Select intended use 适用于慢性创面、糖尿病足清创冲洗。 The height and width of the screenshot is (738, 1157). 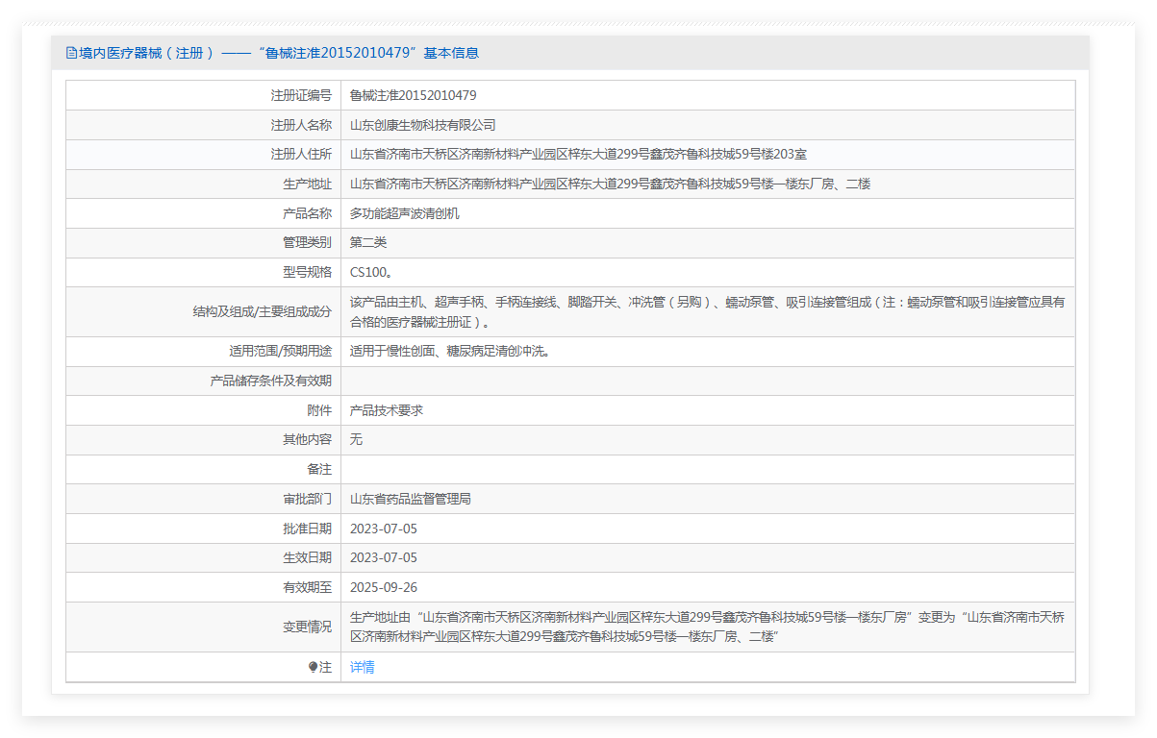pos(450,352)
